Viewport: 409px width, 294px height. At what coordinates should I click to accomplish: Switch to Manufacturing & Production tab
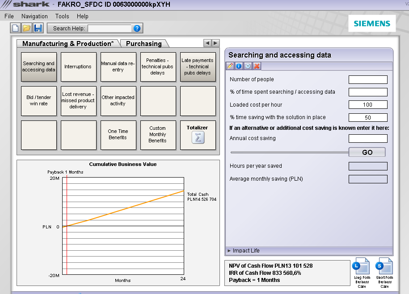point(68,43)
